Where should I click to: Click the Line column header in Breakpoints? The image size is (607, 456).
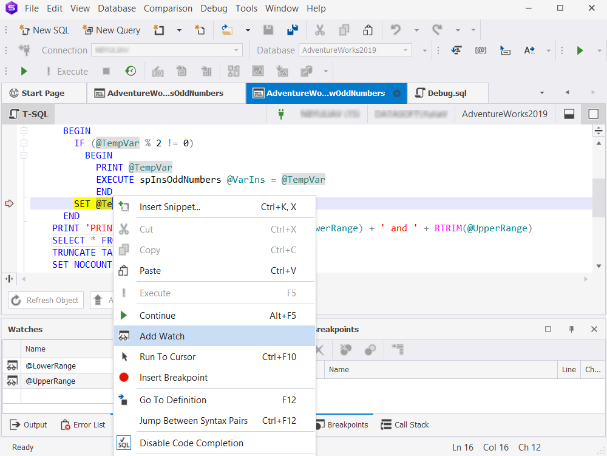coord(569,370)
